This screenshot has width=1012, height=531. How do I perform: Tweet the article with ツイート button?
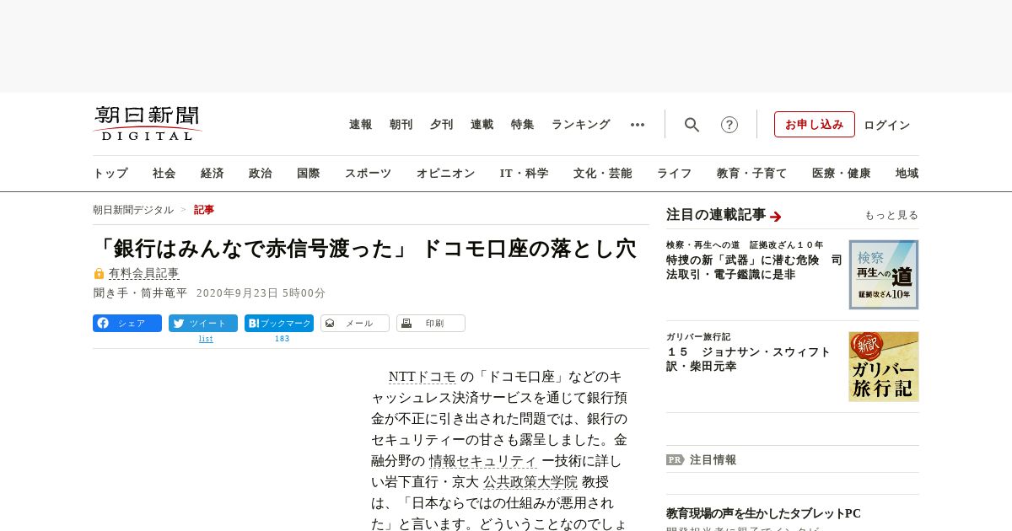point(203,323)
